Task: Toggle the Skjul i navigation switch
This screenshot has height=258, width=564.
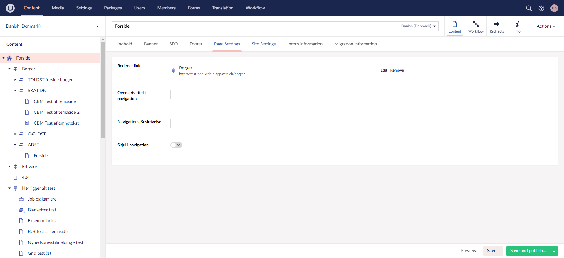Action: pos(176,145)
